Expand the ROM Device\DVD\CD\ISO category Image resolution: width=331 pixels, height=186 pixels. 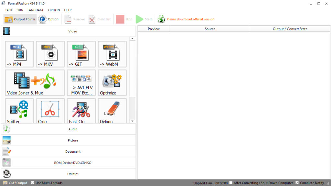[x=69, y=163]
